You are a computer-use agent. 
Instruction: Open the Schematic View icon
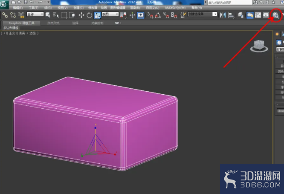click(266, 15)
